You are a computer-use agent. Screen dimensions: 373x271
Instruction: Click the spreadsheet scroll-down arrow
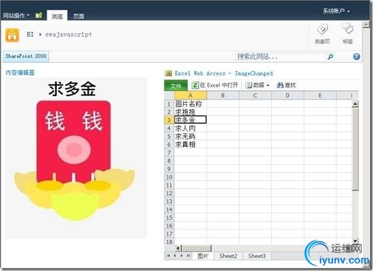point(355,241)
